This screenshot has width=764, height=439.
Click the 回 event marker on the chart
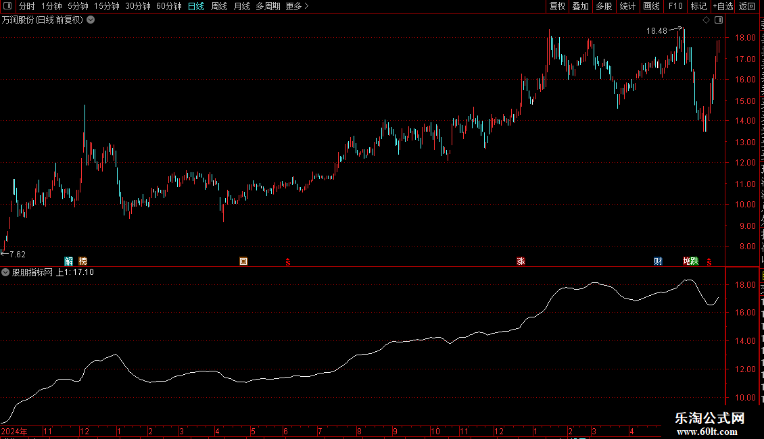(x=243, y=261)
